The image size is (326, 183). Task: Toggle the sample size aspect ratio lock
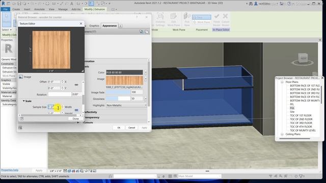pyautogui.click(x=76, y=110)
